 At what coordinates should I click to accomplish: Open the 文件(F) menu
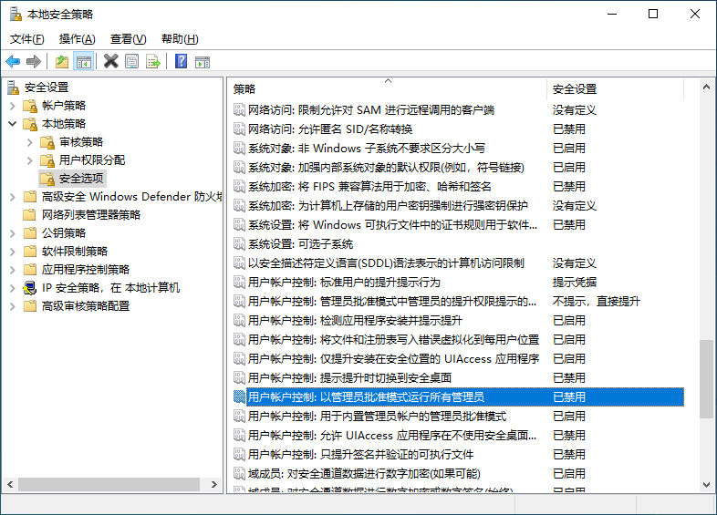(x=27, y=39)
